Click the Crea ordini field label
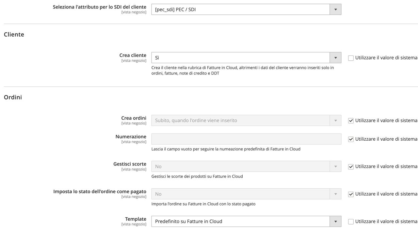Screen dimensions: 418x235 134,118
